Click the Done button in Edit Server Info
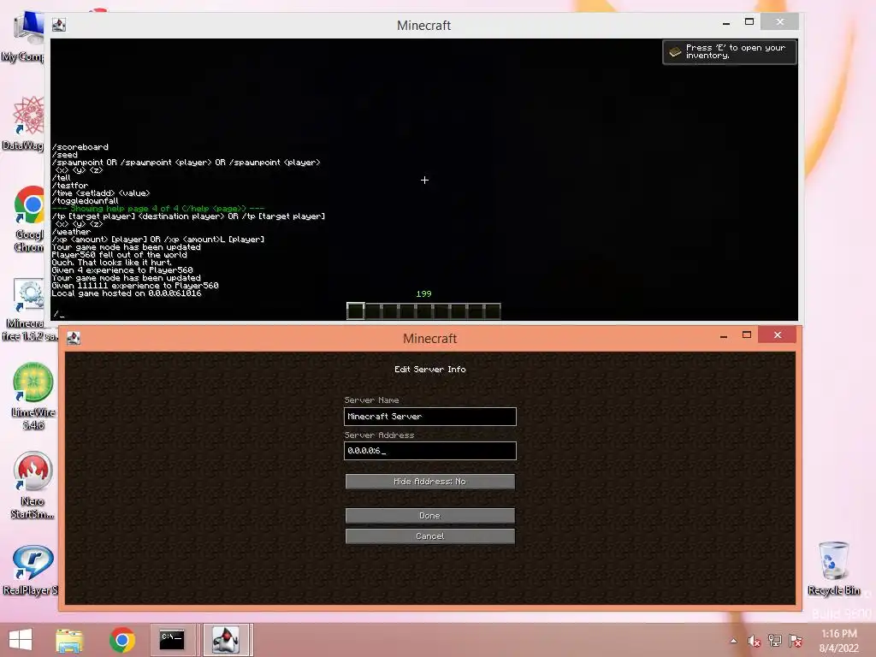The height and width of the screenshot is (657, 876). pos(429,515)
